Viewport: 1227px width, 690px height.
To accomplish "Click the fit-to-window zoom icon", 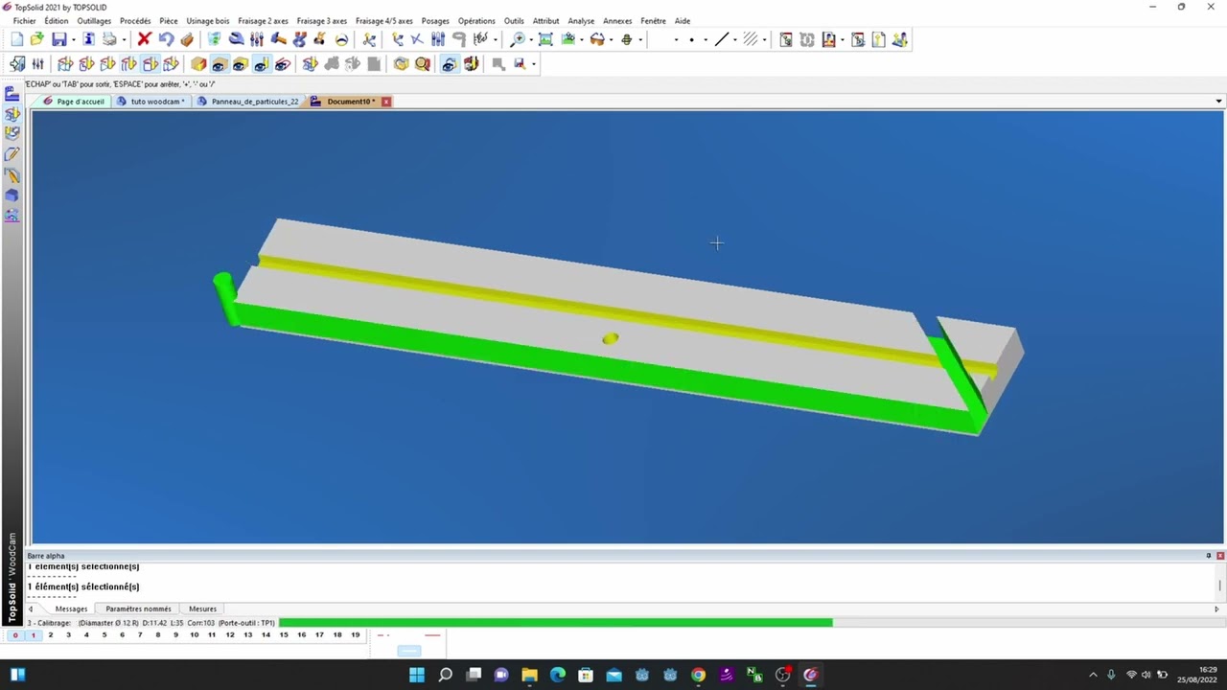I will [x=545, y=39].
